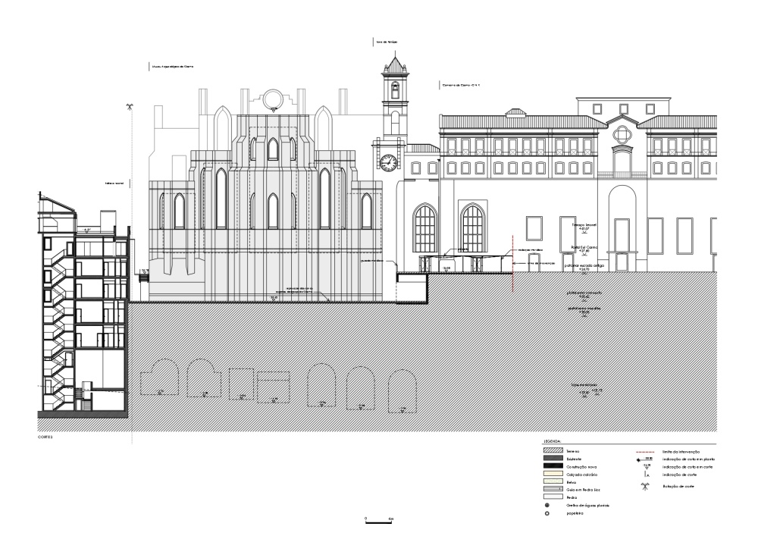Click the 'Terreno' hatched legend swatch
Viewport: 758px width, 536px height.
pyautogui.click(x=556, y=450)
